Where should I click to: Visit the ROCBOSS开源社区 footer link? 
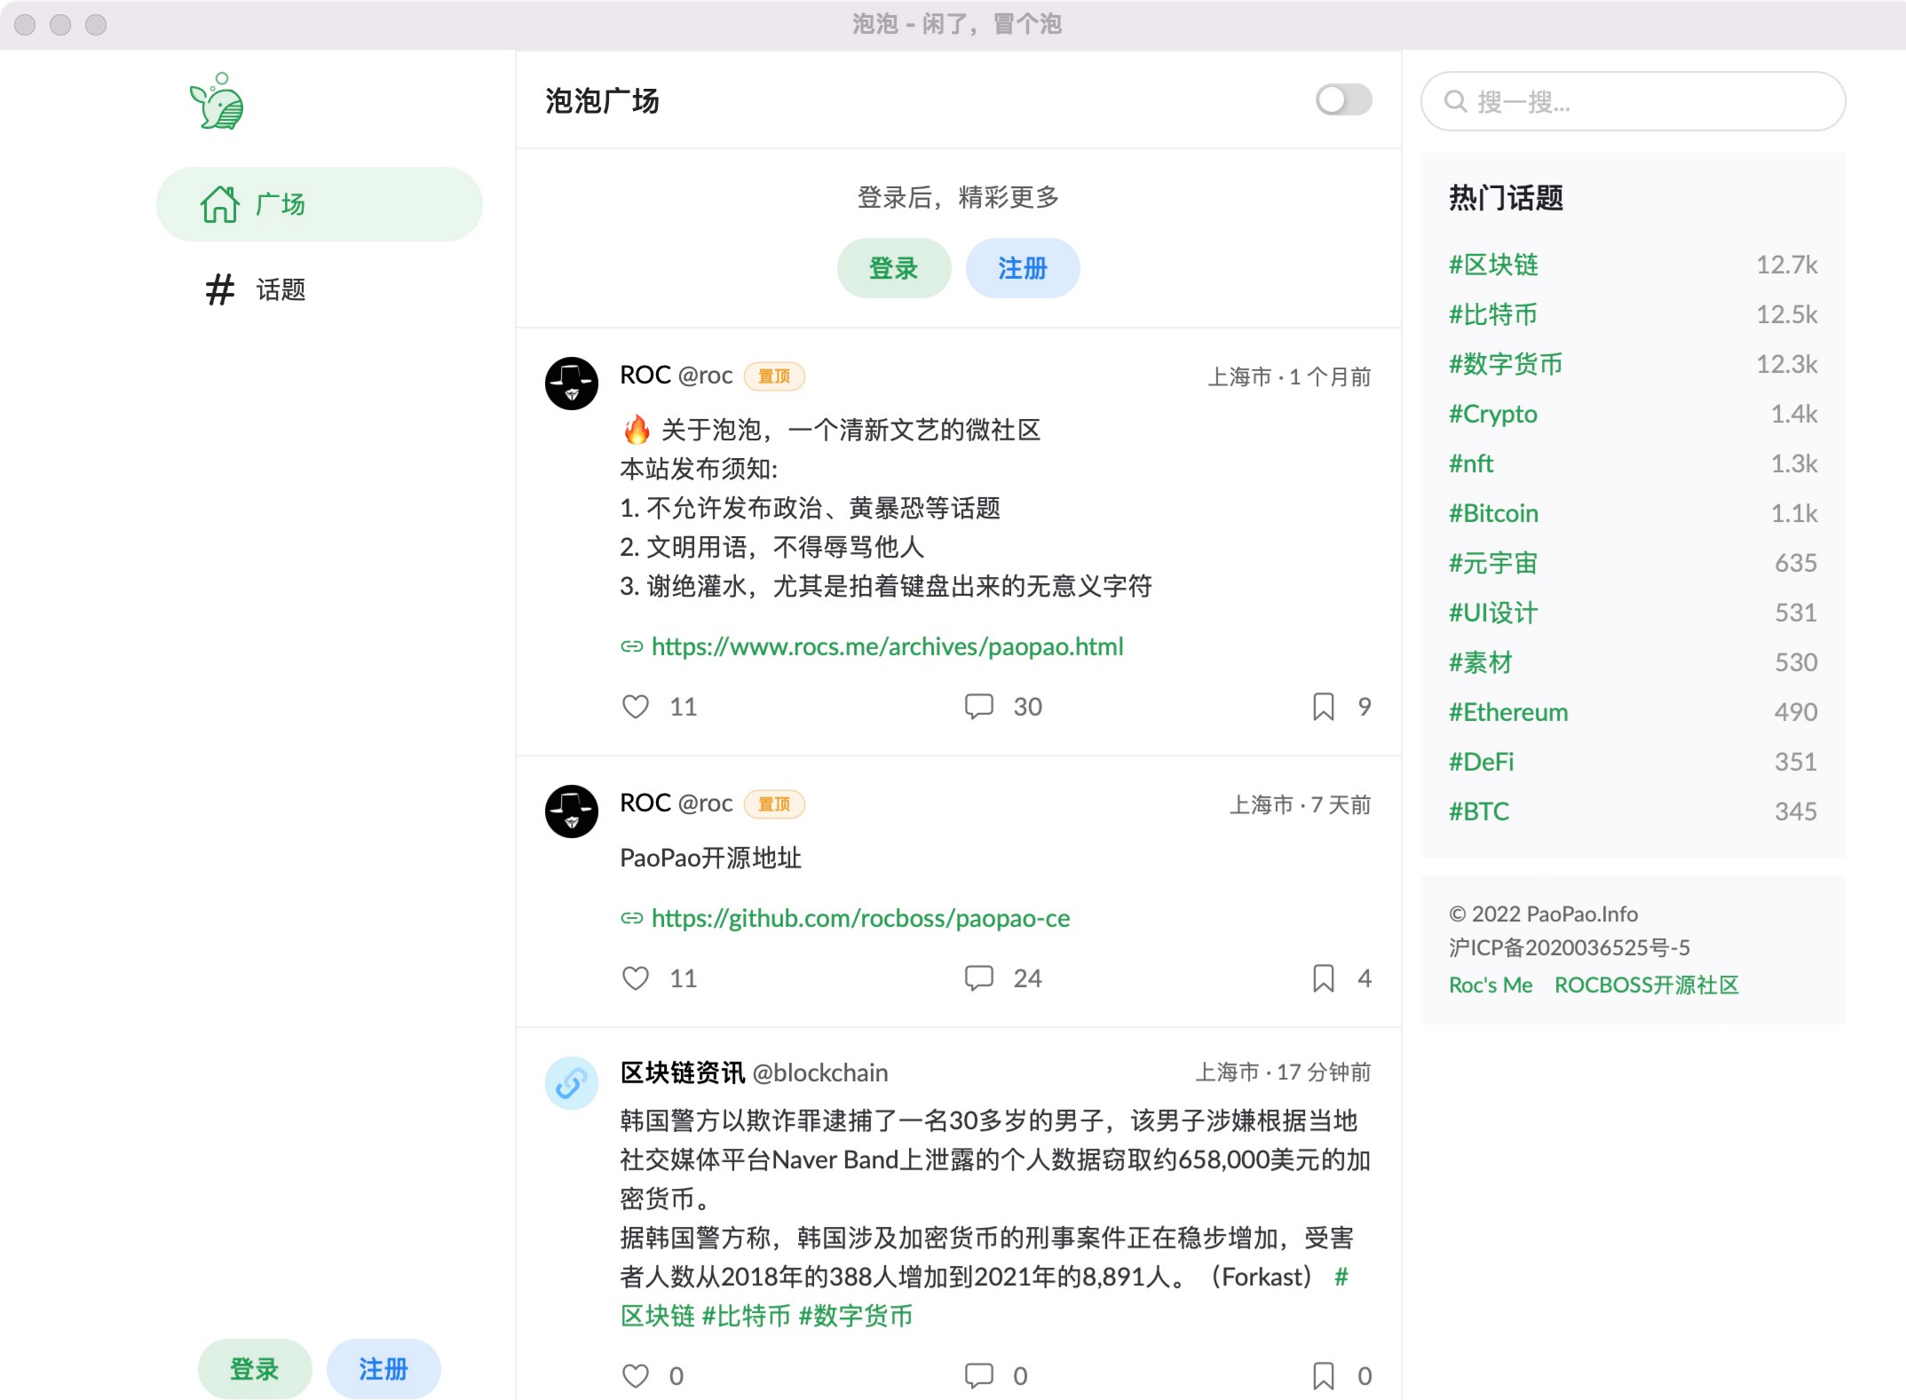pos(1645,985)
